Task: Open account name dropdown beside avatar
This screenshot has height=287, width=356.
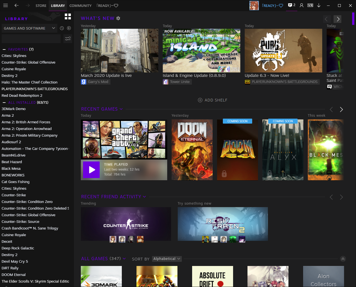Action: click(x=272, y=6)
